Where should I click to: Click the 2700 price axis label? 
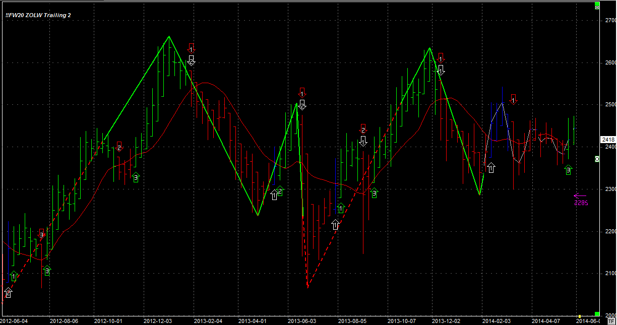point(610,20)
